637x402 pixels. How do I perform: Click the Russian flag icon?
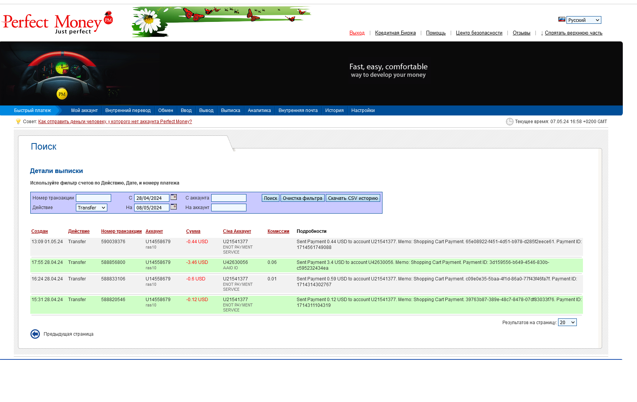coord(561,20)
